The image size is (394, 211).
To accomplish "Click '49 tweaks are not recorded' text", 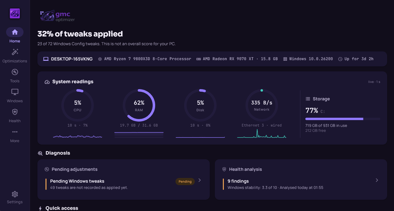I will pyautogui.click(x=89, y=188).
